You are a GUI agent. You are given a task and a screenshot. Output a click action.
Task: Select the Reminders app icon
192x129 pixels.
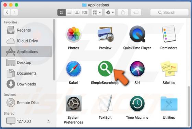[169, 34]
